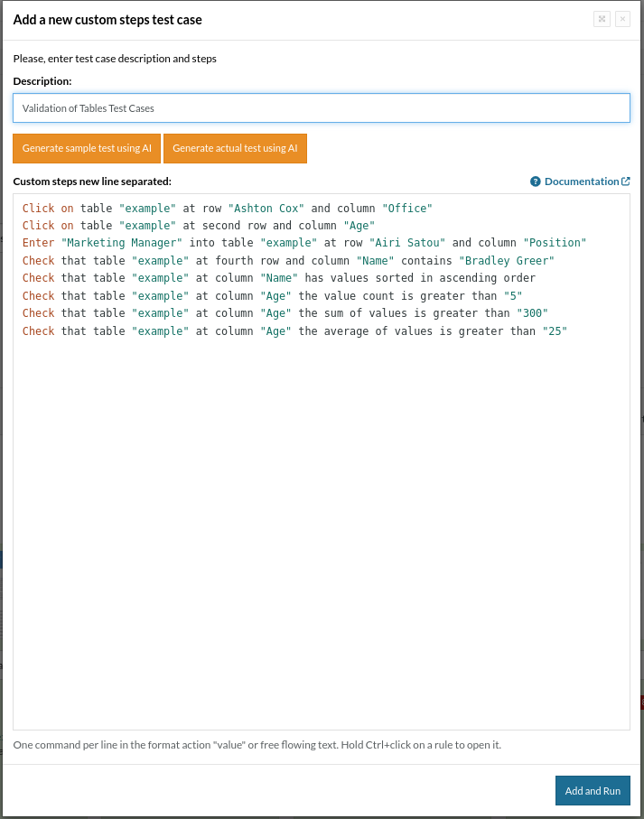Select "Marketing Manager" text in Enter step

click(122, 243)
